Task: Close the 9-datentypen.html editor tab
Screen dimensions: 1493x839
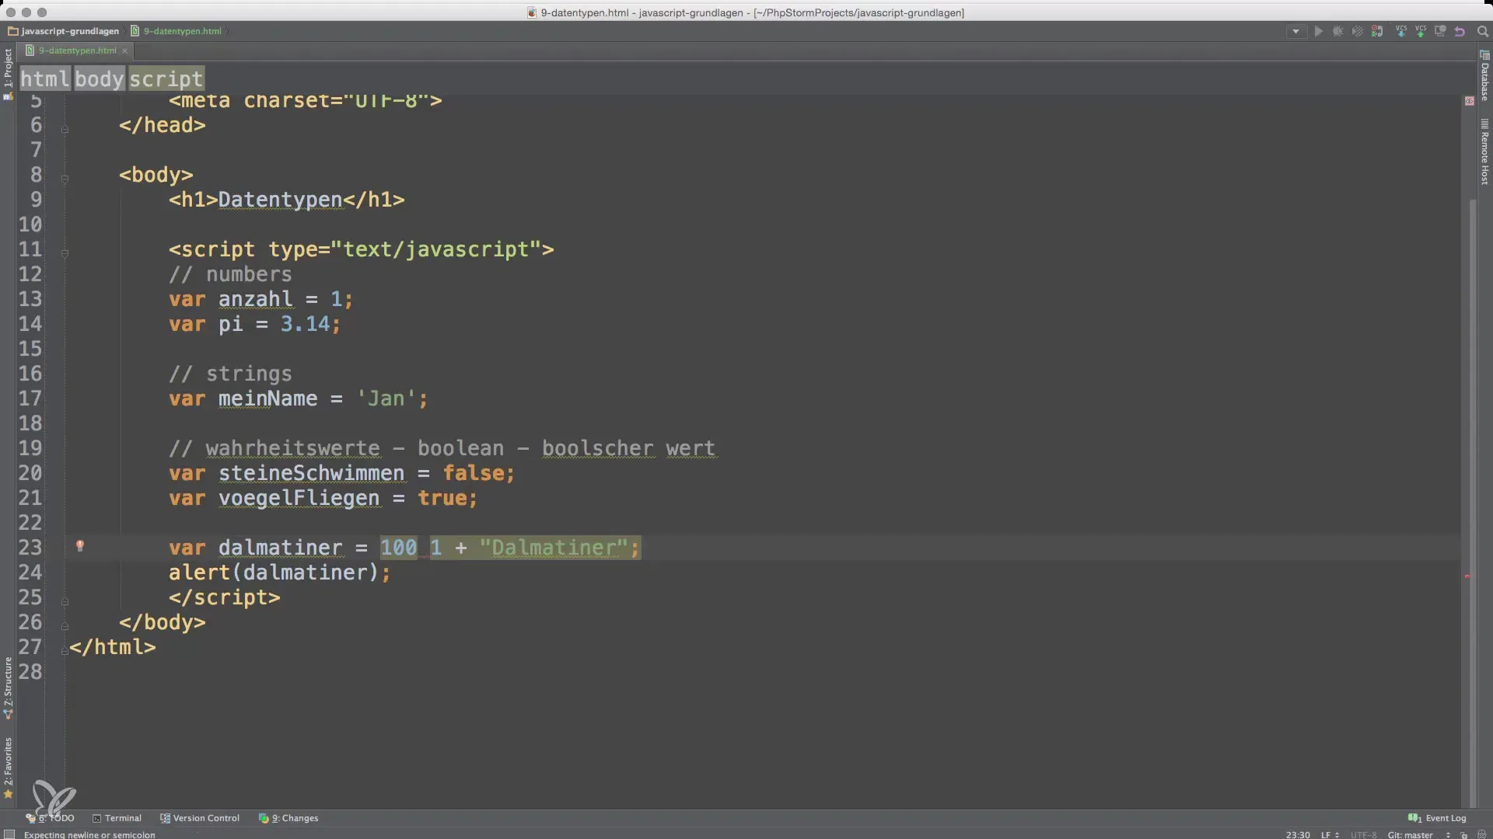Action: [x=124, y=50]
